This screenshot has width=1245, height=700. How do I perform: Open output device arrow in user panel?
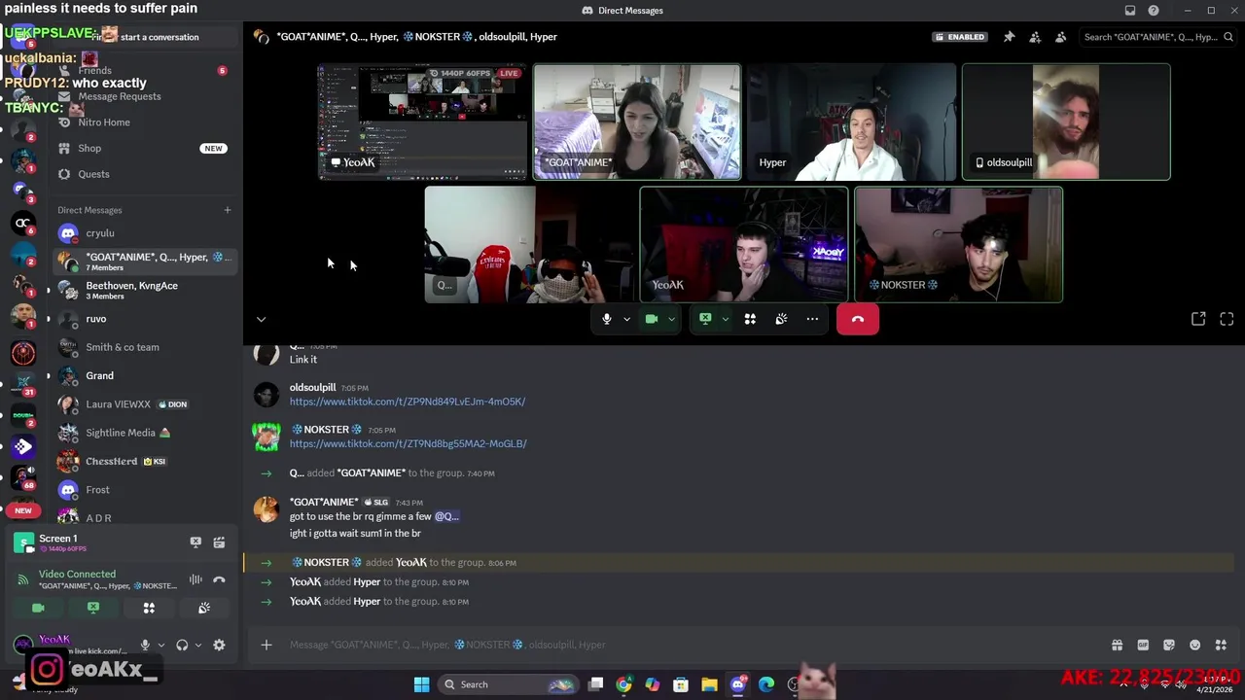click(x=198, y=645)
